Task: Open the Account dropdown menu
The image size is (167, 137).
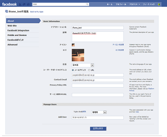Action: [135, 4]
